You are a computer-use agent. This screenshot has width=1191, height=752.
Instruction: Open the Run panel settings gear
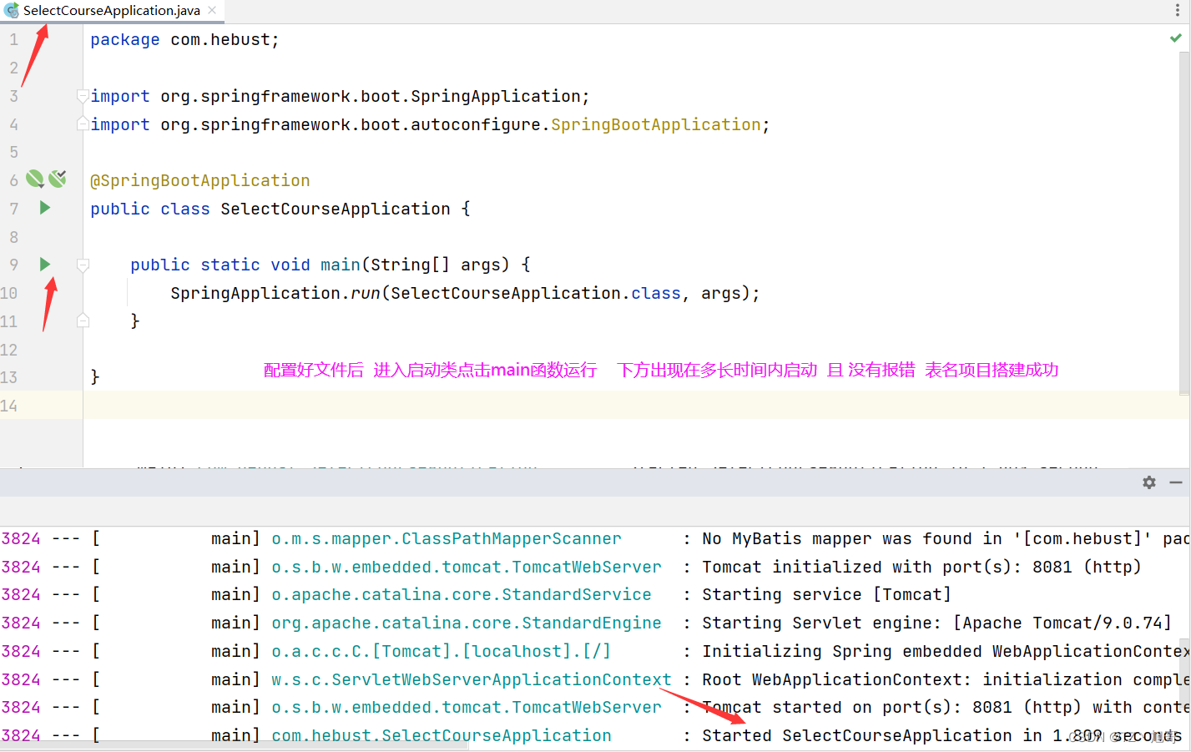pos(1149,482)
